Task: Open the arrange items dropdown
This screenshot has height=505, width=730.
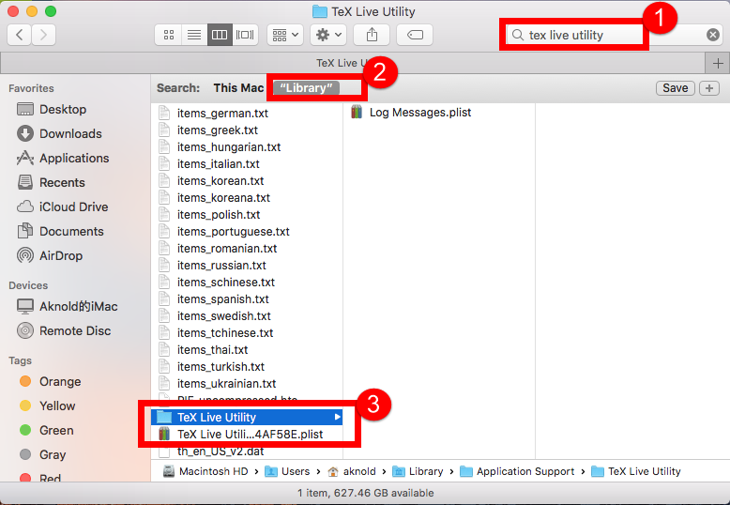Action: coord(284,35)
